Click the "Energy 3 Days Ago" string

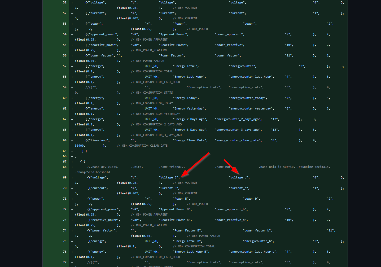190,130
